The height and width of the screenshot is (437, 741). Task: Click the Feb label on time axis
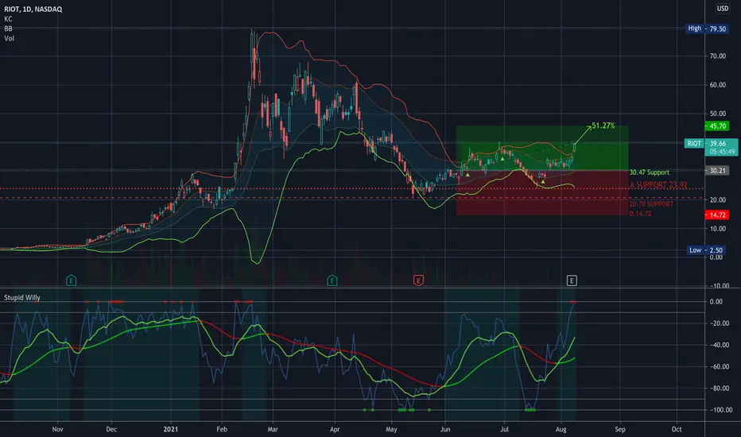tap(222, 429)
